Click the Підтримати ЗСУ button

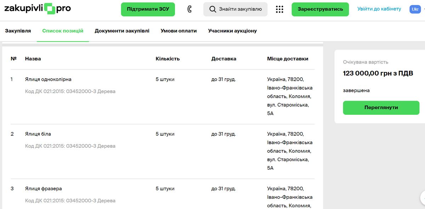point(148,9)
